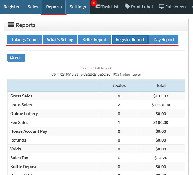Click the Fee Sales total $100.00
The width and height of the screenshot is (193, 175).
161,123
